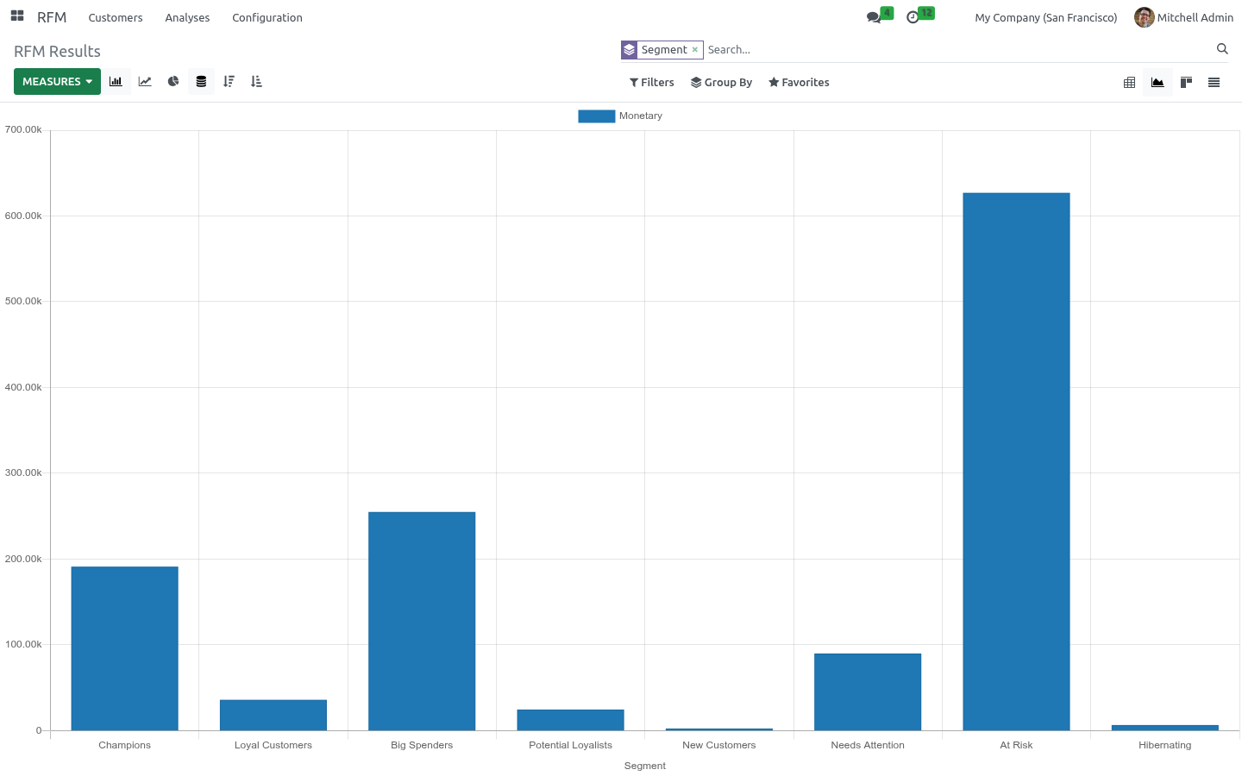The width and height of the screenshot is (1242, 776).
Task: Click the Loyal Customers bar
Action: point(273,715)
